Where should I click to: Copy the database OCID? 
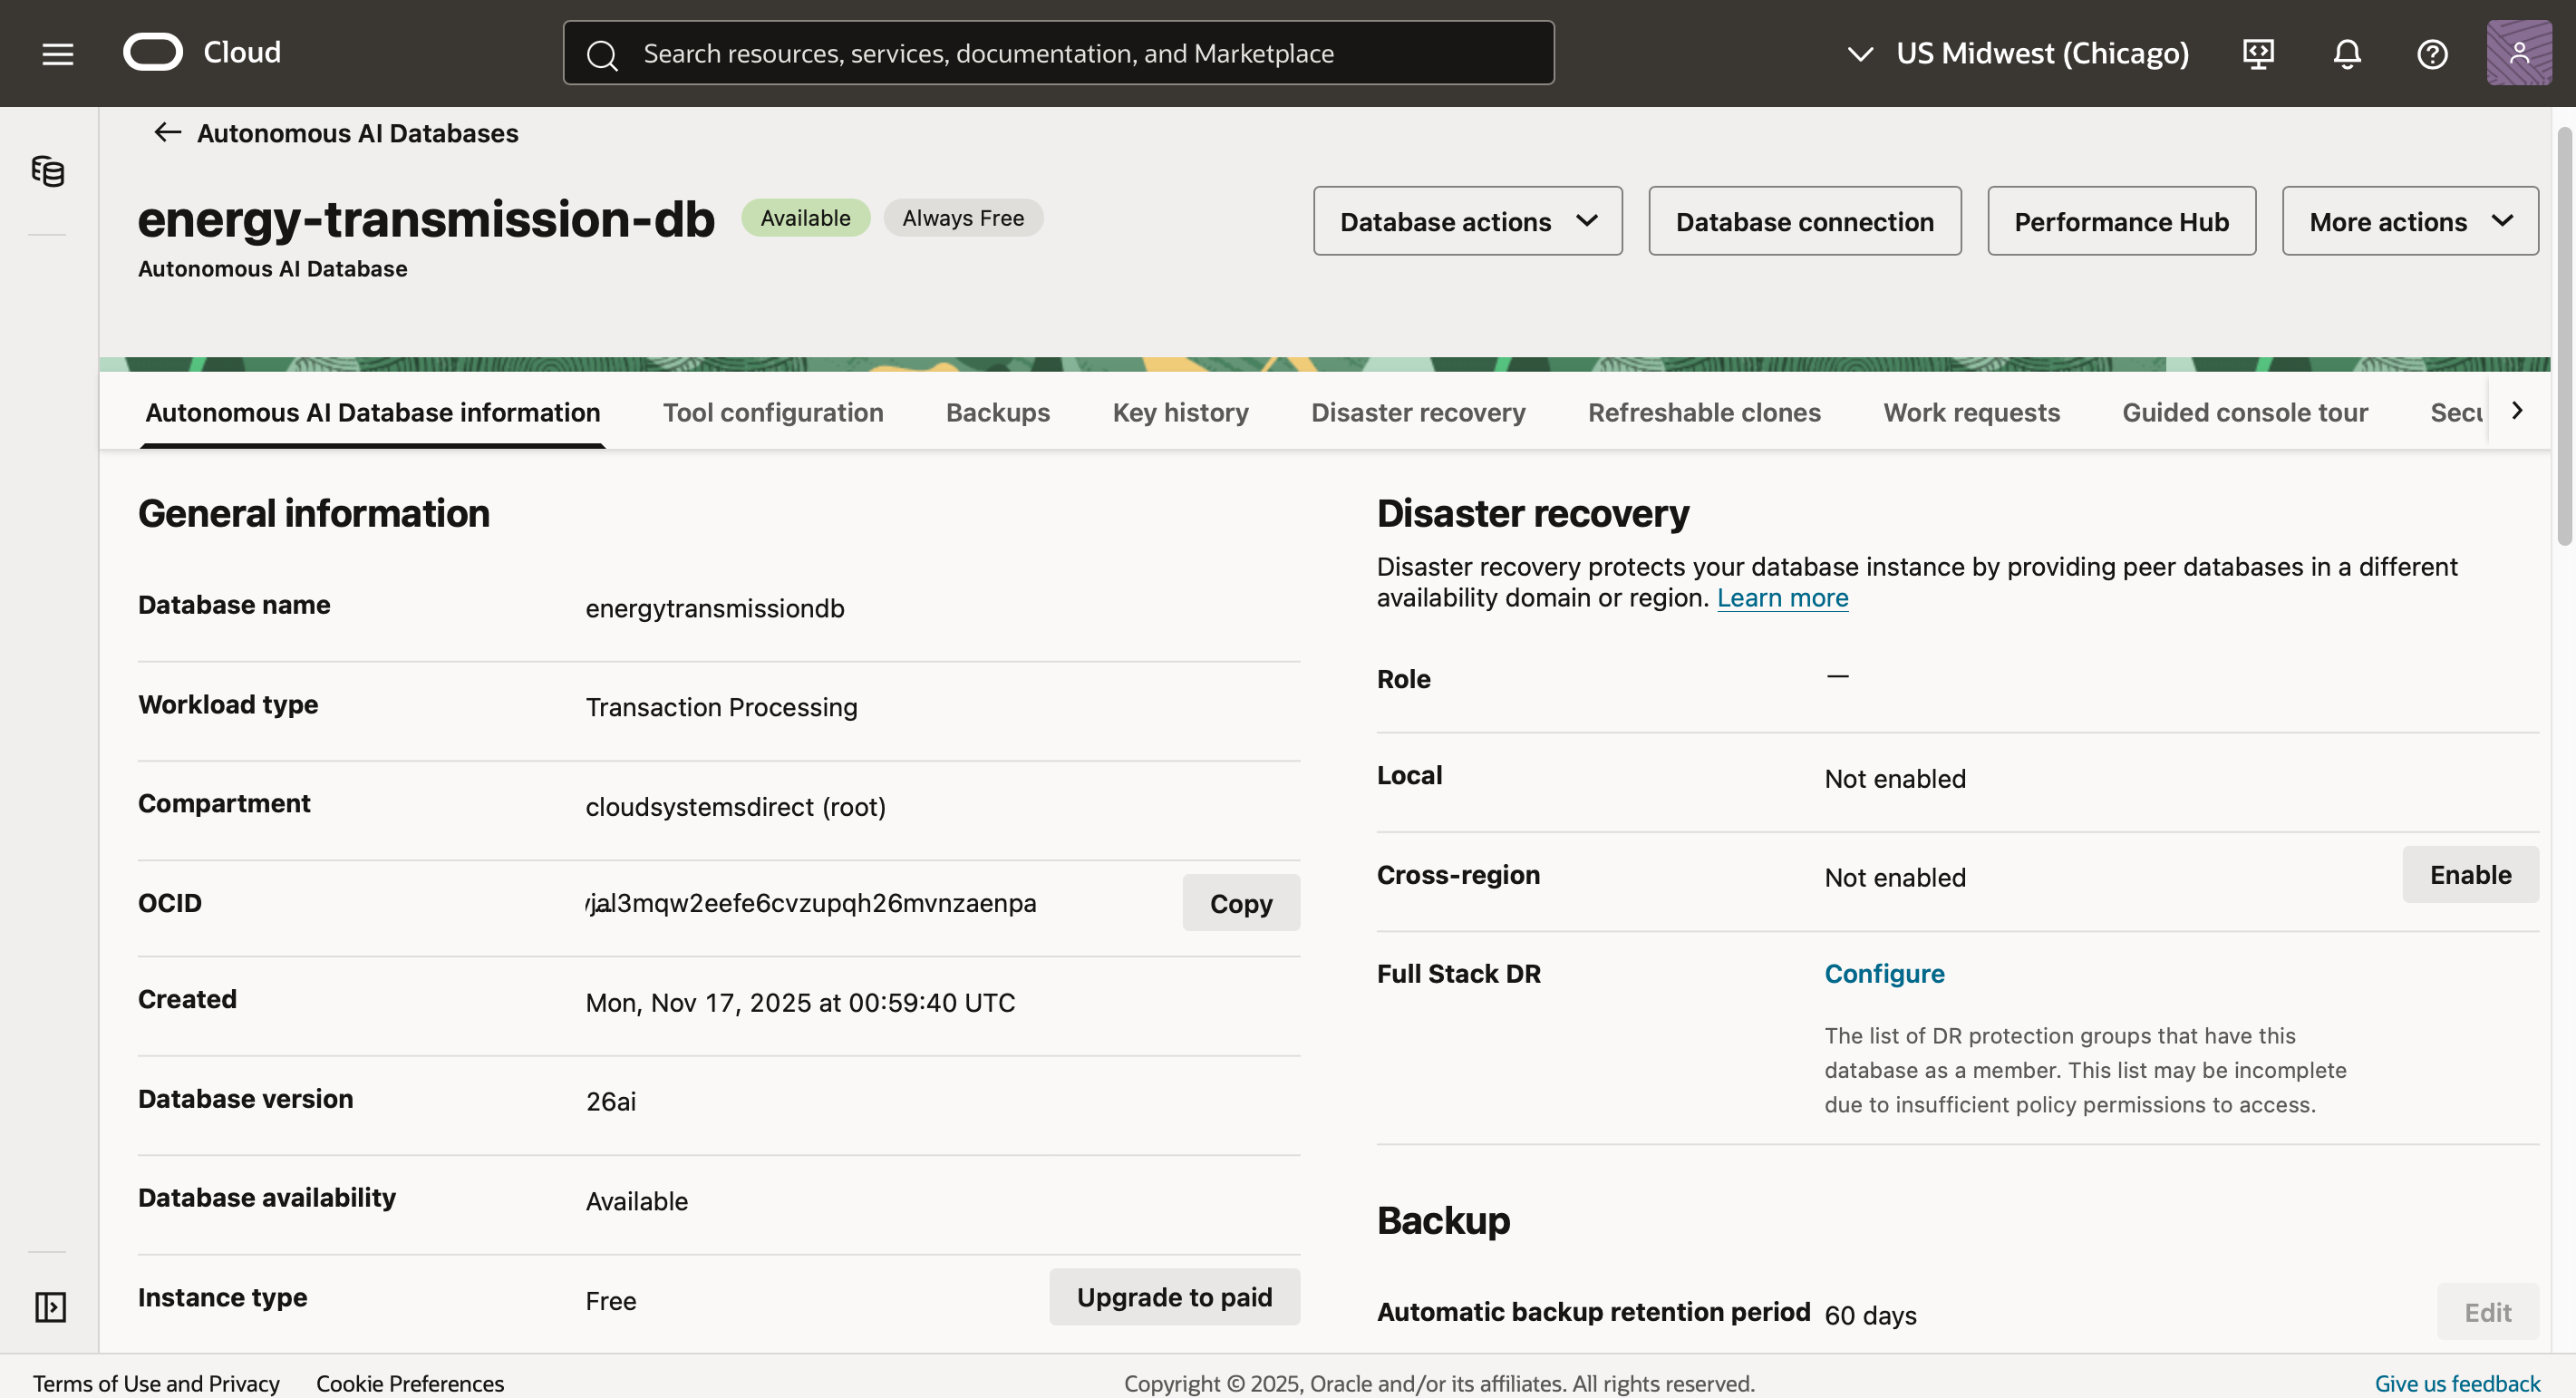click(x=1241, y=902)
